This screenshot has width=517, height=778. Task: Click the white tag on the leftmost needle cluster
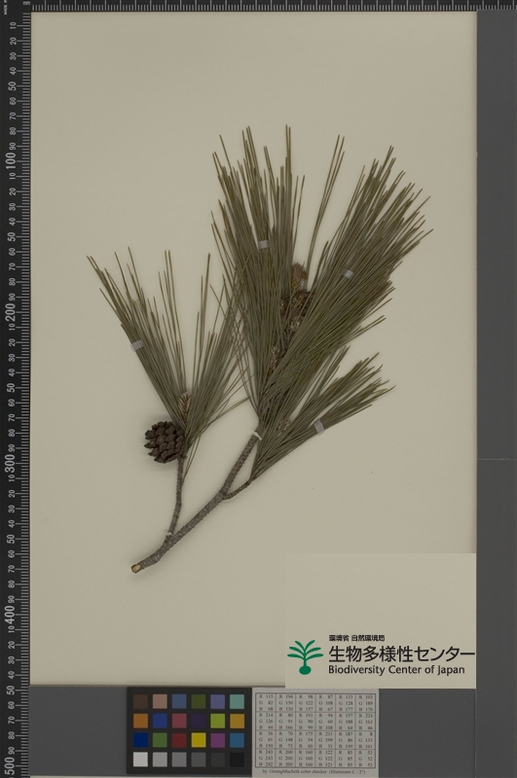(136, 345)
